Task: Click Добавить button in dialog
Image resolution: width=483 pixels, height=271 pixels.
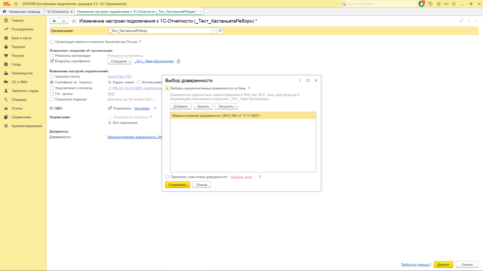Action: click(x=181, y=106)
